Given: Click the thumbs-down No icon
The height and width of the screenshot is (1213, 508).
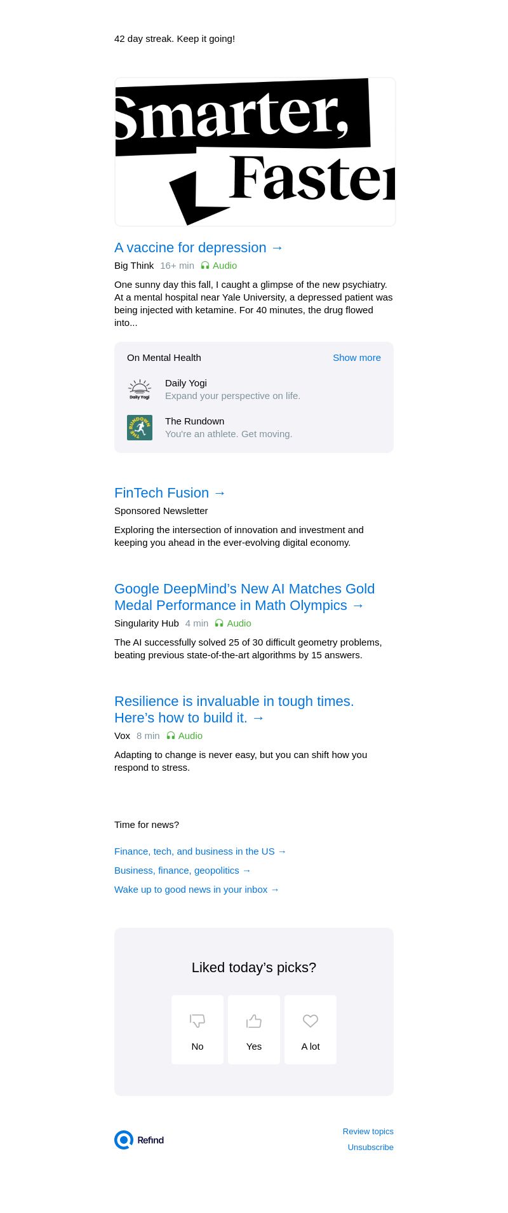Looking at the screenshot, I should [x=197, y=1020].
